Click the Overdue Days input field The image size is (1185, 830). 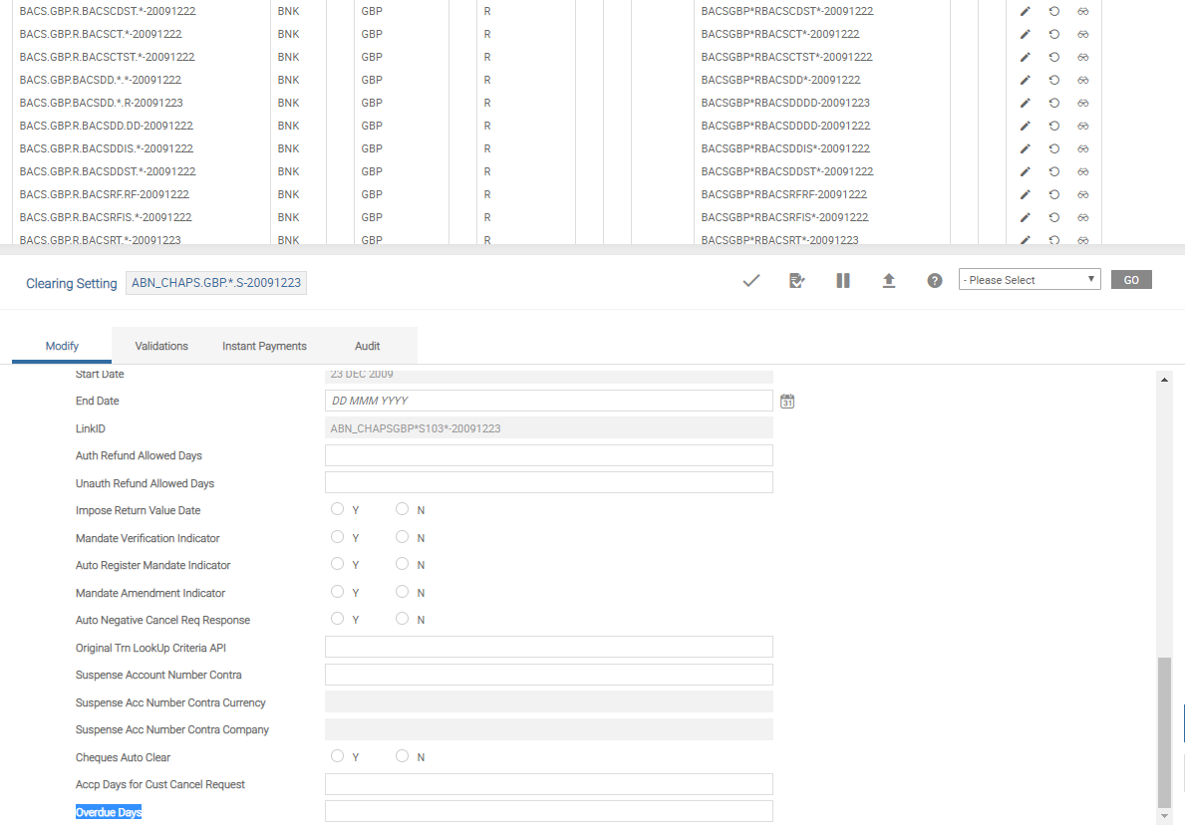[548, 811]
